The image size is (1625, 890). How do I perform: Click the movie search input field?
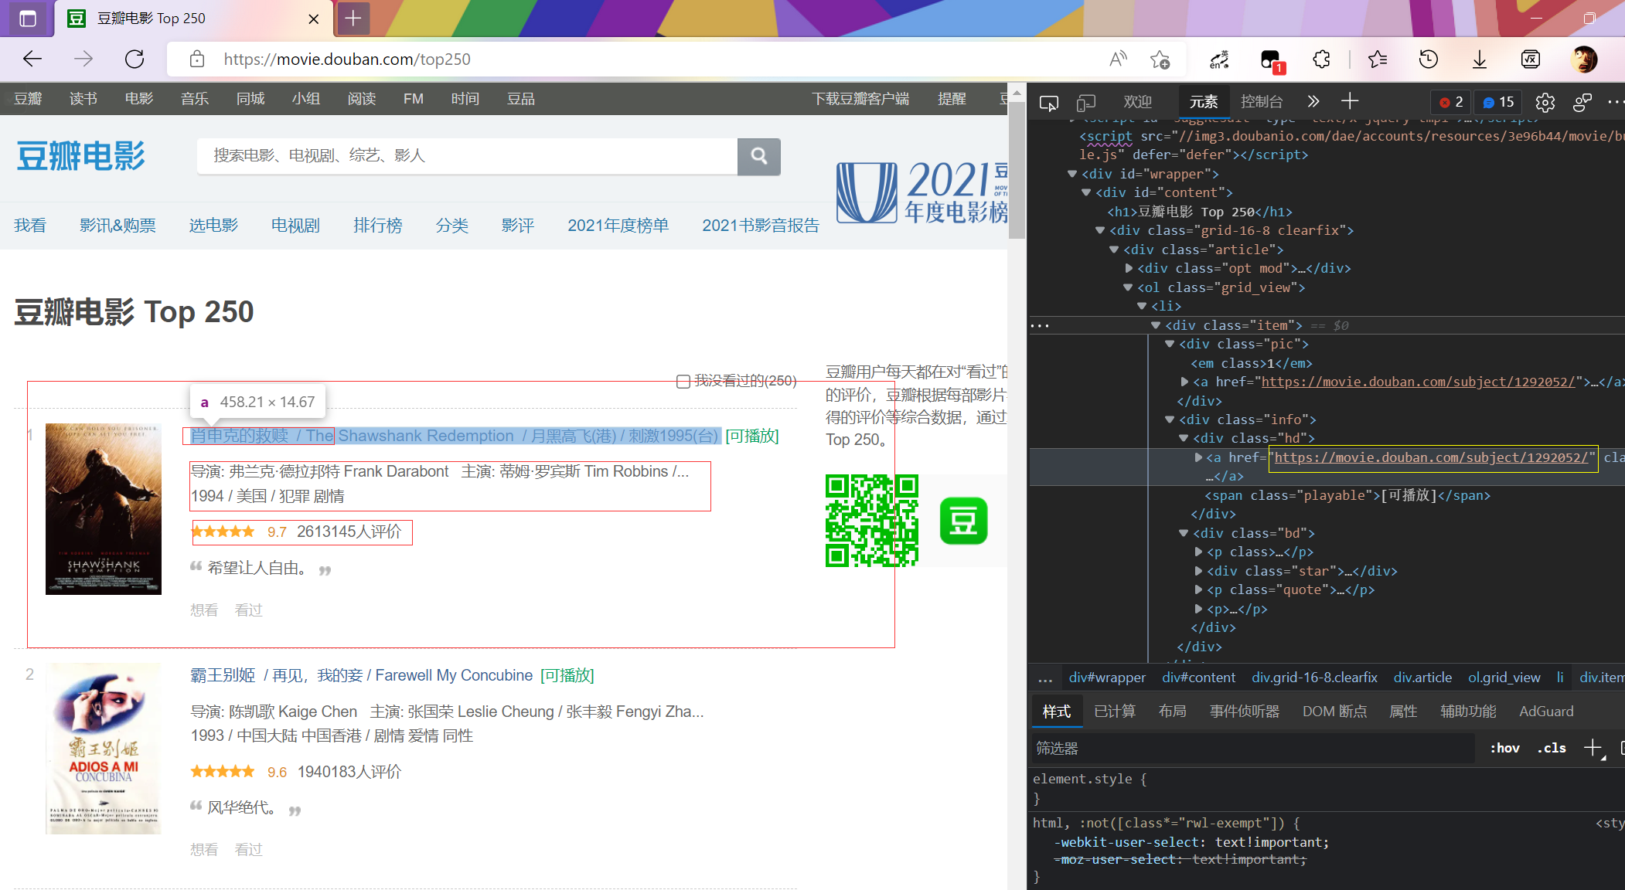point(467,156)
